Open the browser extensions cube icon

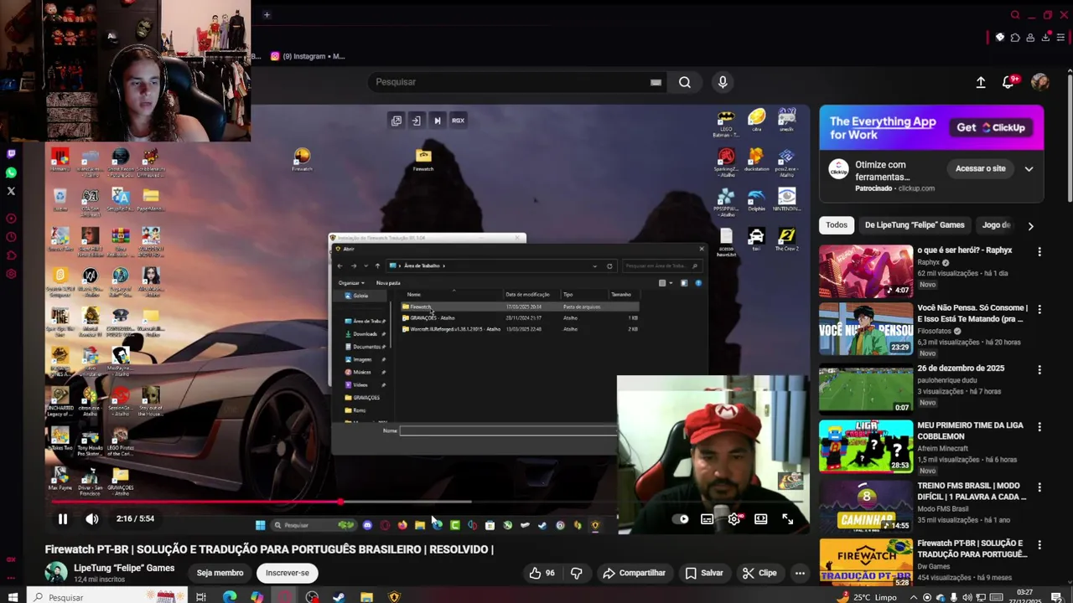(1015, 38)
